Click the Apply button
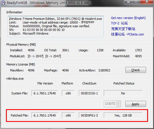Viewport: 154px width, 129px height. (136, 104)
